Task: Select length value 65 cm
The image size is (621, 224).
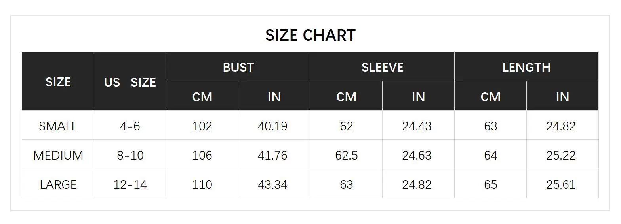Action: pyautogui.click(x=490, y=184)
